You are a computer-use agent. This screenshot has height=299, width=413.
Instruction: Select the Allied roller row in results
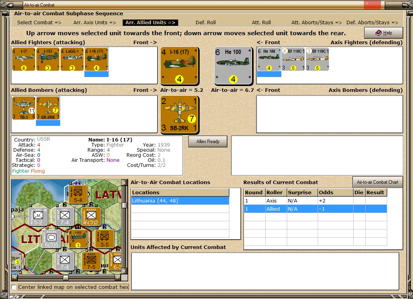[315, 209]
